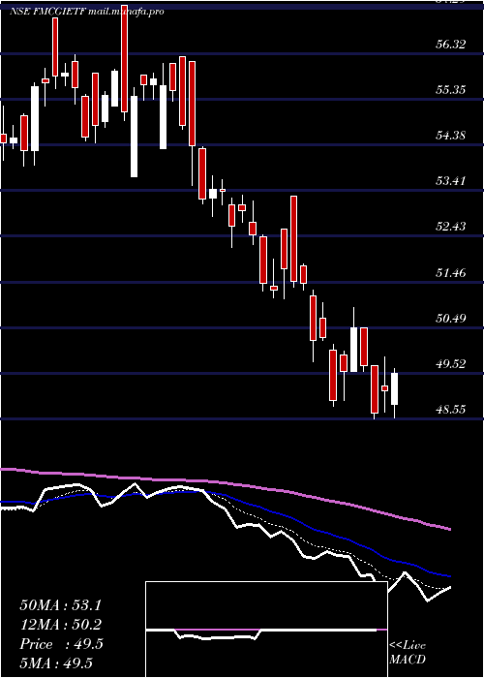Select the 5MA : 49.5 readout
This screenshot has width=484, height=678.
point(56,663)
